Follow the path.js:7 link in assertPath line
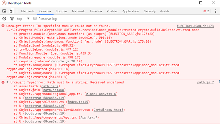Image resolution: width=220 pixels, height=124 pixels. click(x=50, y=86)
